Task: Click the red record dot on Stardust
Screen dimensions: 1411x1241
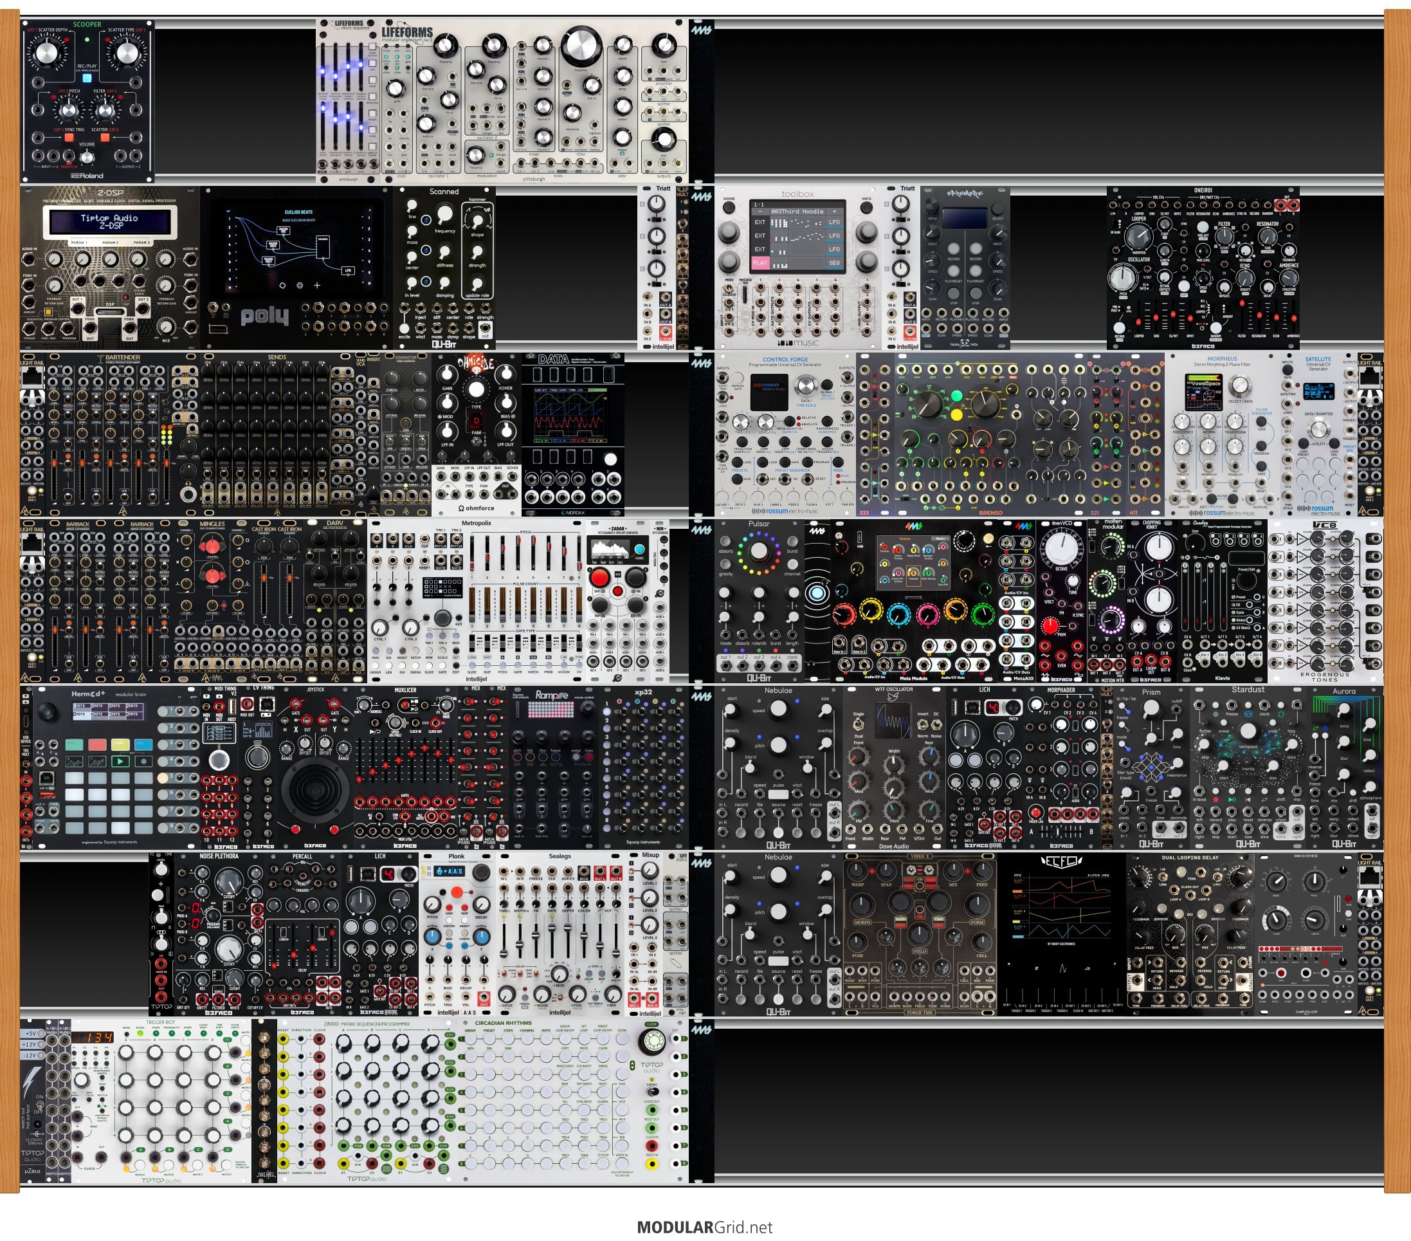Action: (x=1215, y=799)
